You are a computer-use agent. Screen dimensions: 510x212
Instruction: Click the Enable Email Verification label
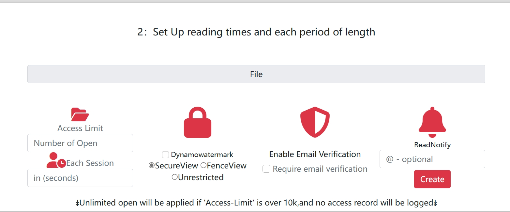coord(315,154)
